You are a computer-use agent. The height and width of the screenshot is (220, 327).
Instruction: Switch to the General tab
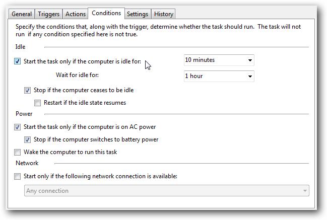22,14
